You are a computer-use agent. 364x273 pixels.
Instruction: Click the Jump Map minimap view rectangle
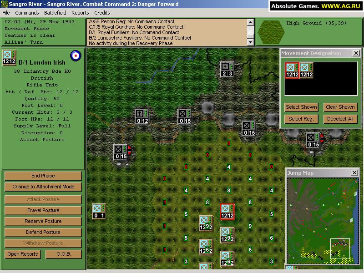[340, 248]
